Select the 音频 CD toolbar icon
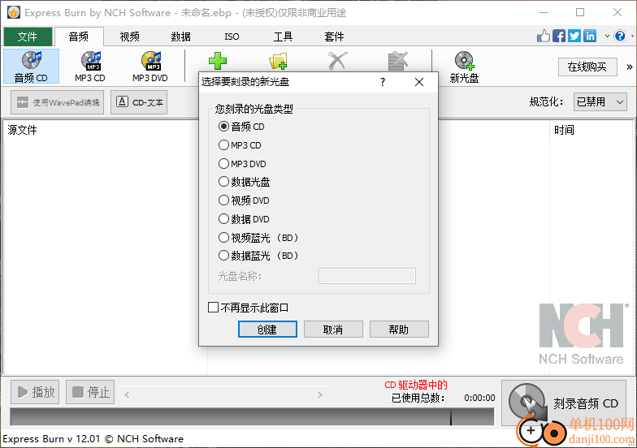 (31, 67)
